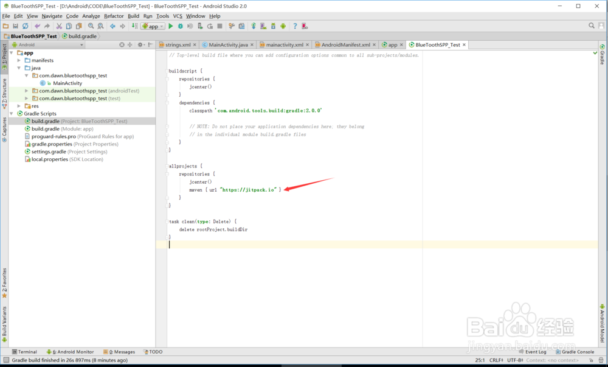
Task: Click the Make Project icon
Action: pyautogui.click(x=134, y=26)
